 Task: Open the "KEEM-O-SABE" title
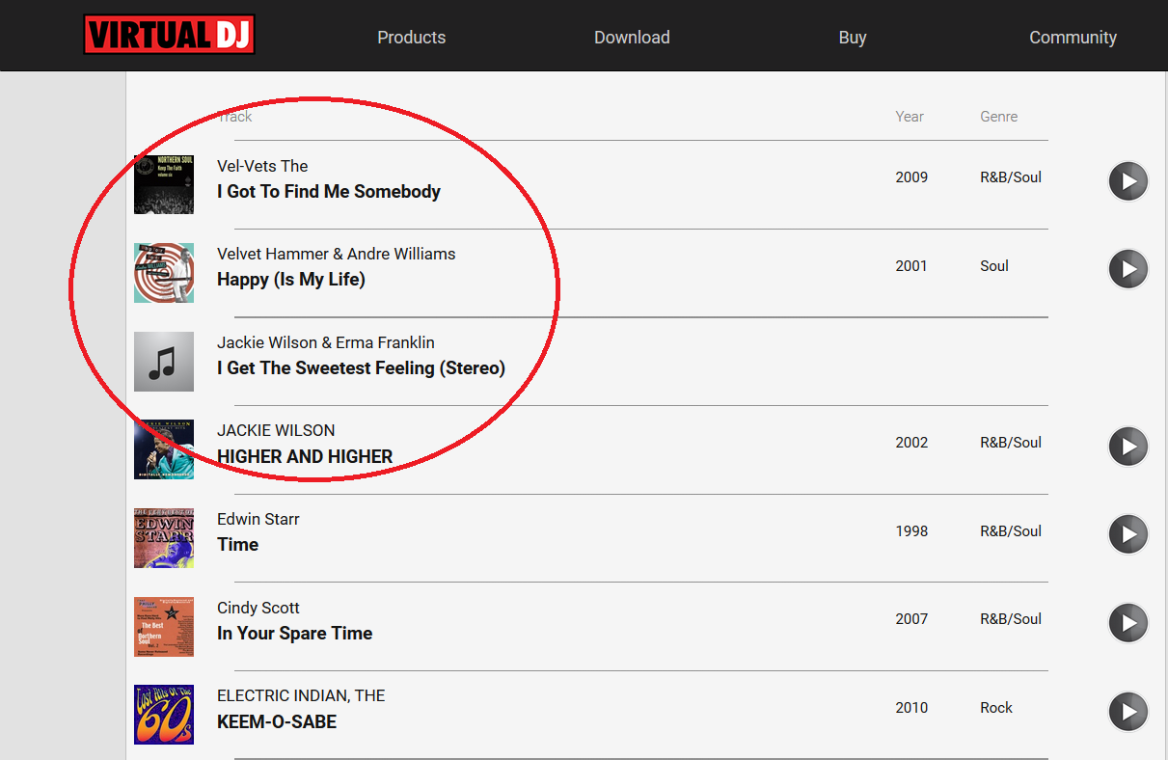click(x=277, y=722)
